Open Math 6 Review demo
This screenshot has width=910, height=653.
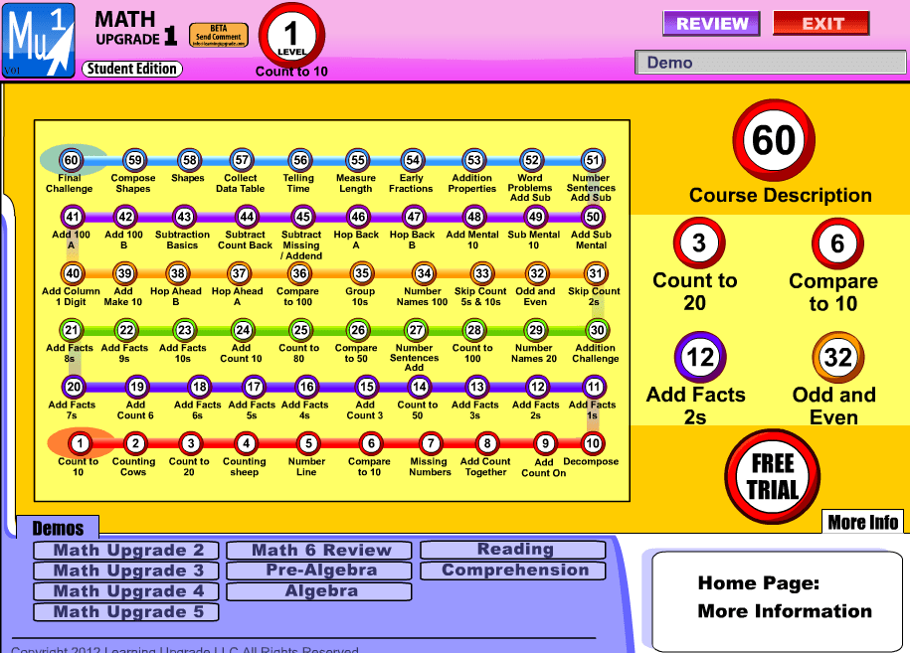[319, 550]
